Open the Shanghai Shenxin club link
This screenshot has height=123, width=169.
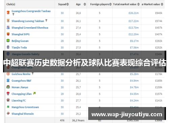tap(23, 114)
